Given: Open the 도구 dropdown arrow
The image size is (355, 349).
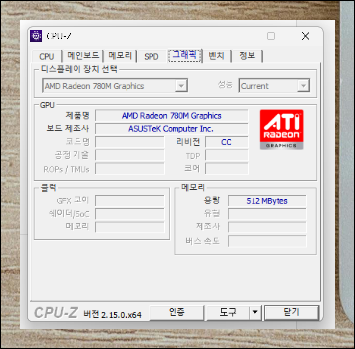Looking at the screenshot, I should 255,313.
